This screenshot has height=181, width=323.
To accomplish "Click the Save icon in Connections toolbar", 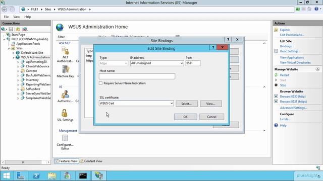I will pos(11,29).
